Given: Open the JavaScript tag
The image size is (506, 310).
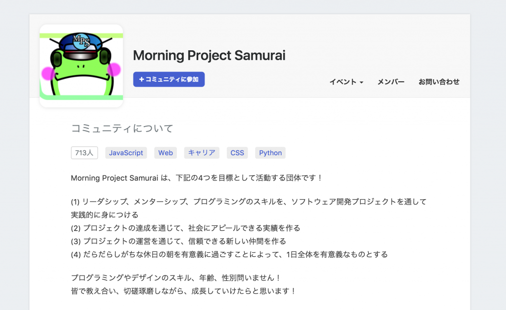Looking at the screenshot, I should click(x=126, y=153).
